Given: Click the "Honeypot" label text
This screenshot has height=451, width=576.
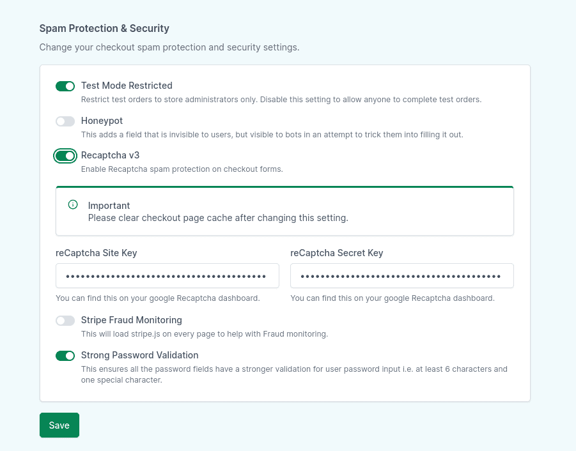Looking at the screenshot, I should tap(102, 121).
